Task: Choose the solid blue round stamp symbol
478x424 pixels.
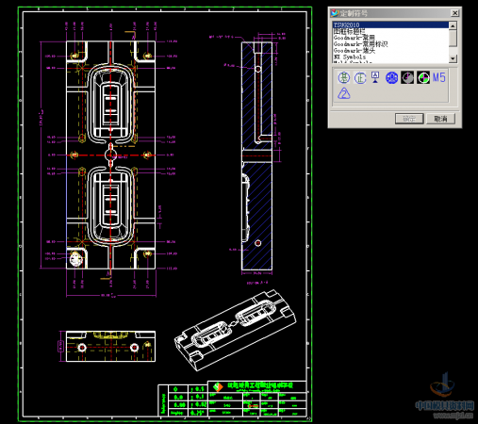Action: 391,77
